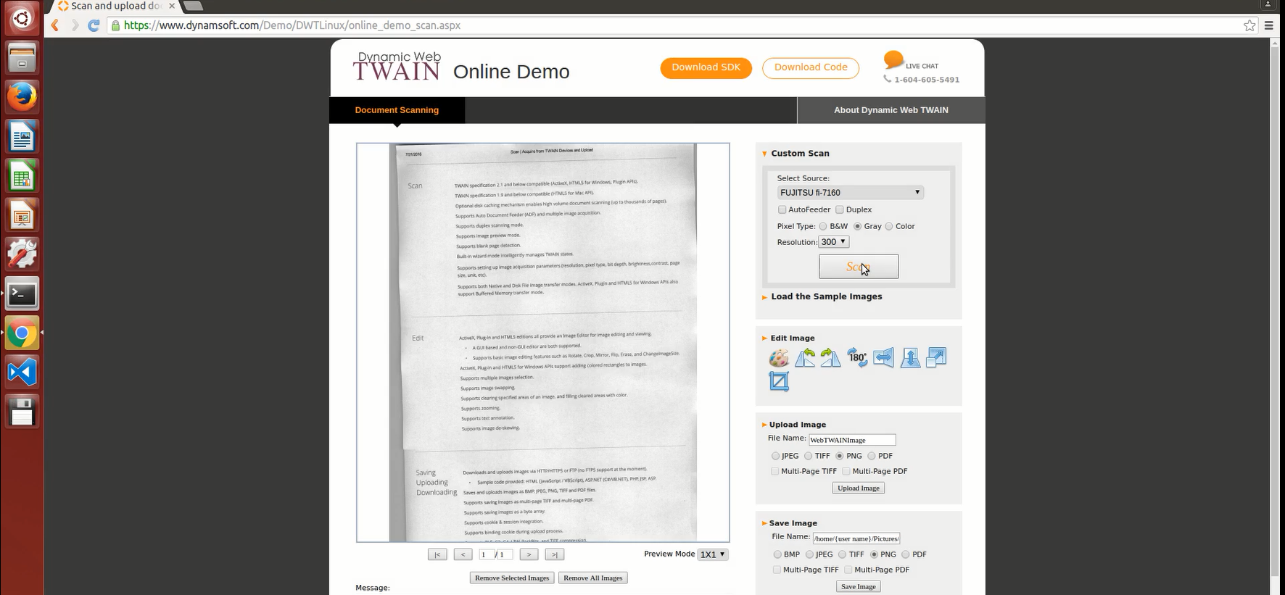Image resolution: width=1285 pixels, height=595 pixels.
Task: Rotate the scanned image right
Action: [x=831, y=358]
